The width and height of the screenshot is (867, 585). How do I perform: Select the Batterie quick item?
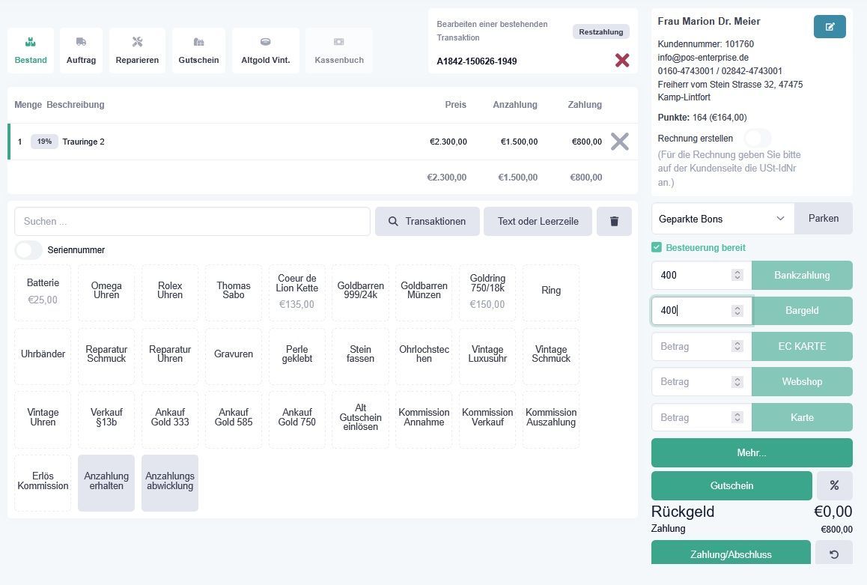(x=43, y=292)
